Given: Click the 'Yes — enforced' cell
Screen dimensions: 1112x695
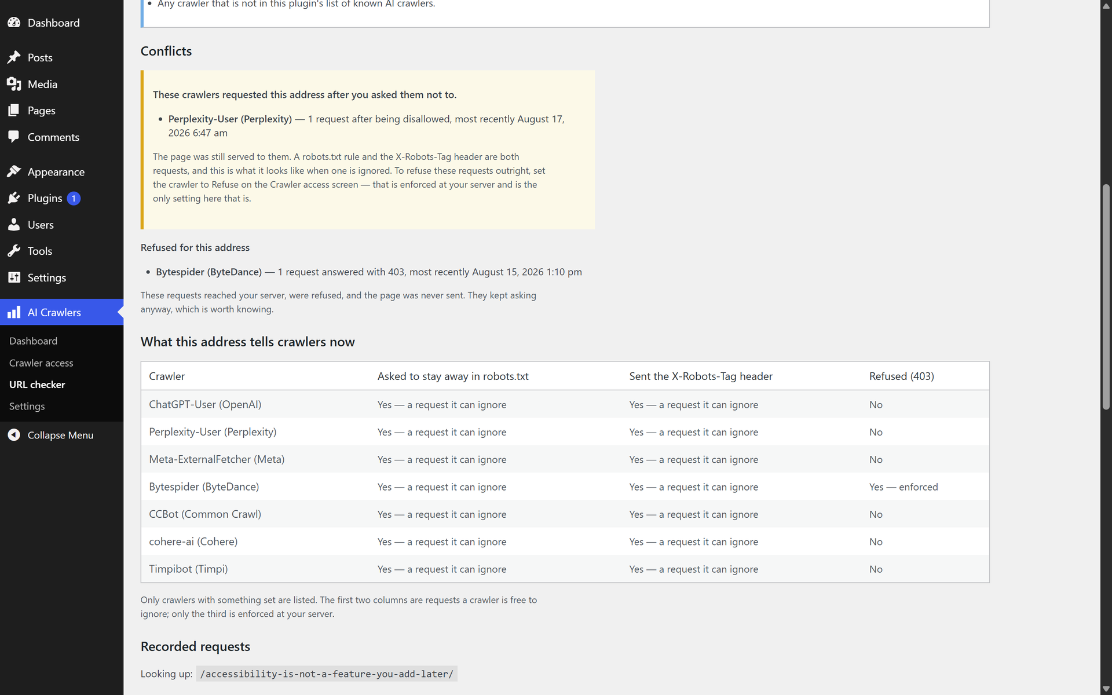Looking at the screenshot, I should click(x=904, y=487).
